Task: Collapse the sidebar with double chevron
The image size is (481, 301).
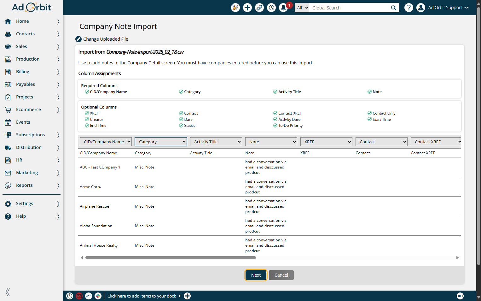Action: click(8, 292)
